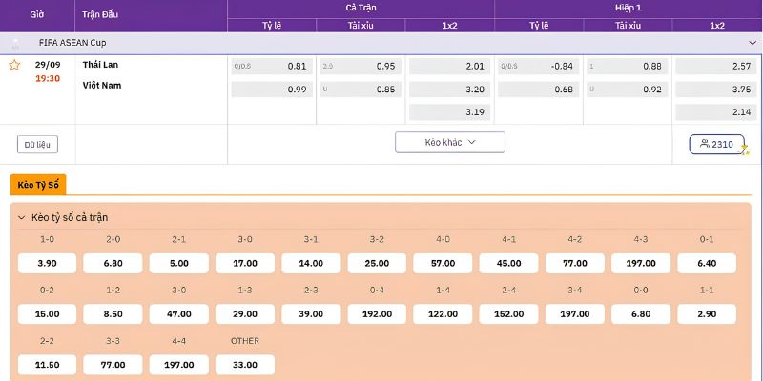The height and width of the screenshot is (381, 763).
Task: Select full-match draw odds 3.19
Action: click(x=449, y=112)
